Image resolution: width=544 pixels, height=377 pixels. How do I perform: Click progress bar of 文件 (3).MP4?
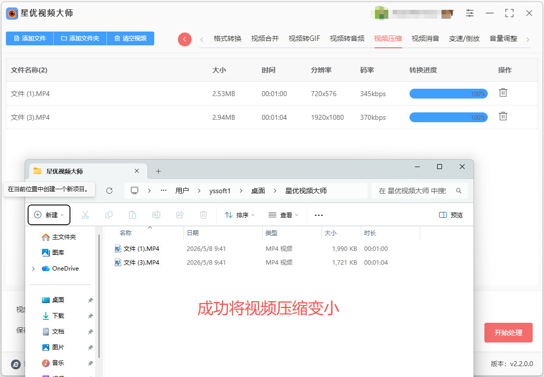coord(448,117)
